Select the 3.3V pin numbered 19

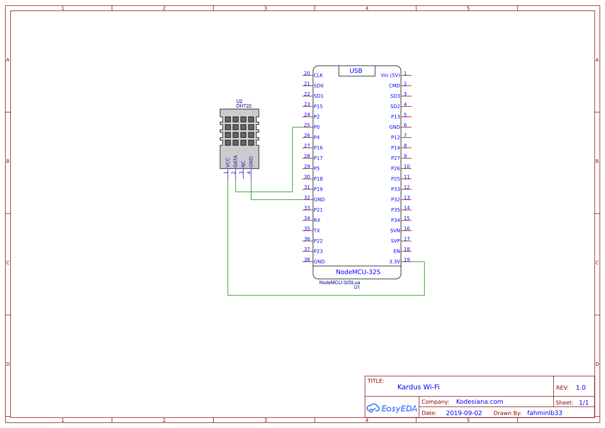click(394, 261)
